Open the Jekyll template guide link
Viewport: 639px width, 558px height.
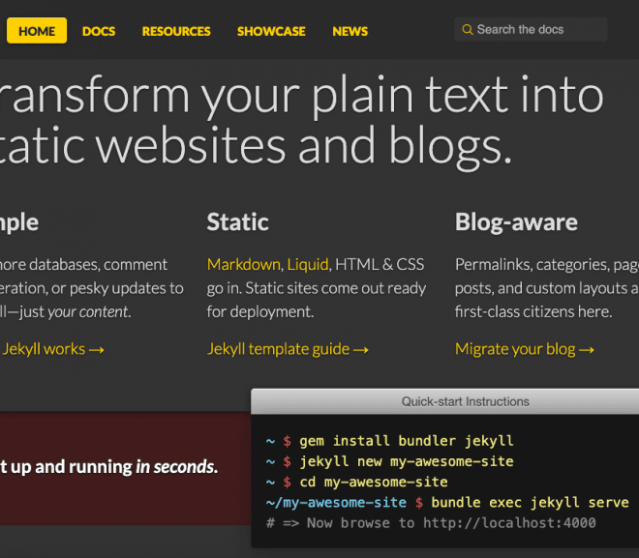[288, 349]
